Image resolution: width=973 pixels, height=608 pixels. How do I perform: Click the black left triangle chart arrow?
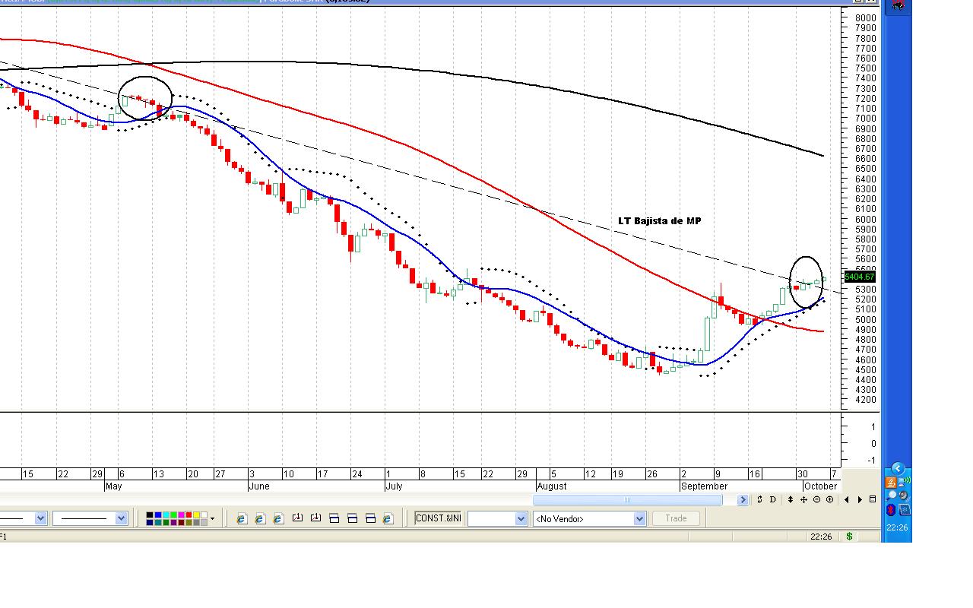(847, 499)
